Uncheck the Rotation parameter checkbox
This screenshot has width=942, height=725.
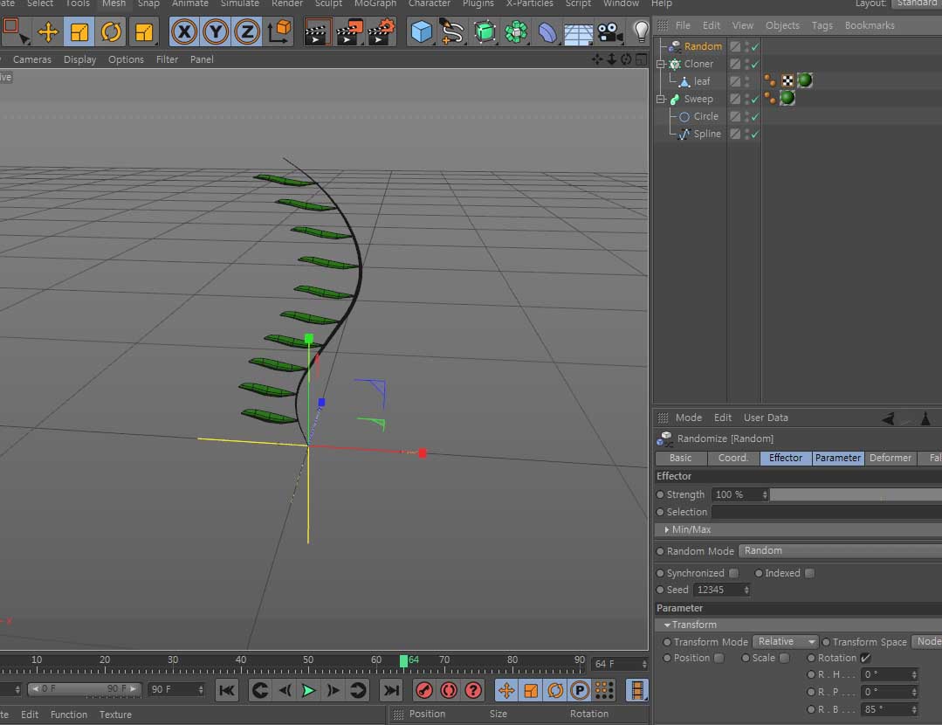point(866,658)
